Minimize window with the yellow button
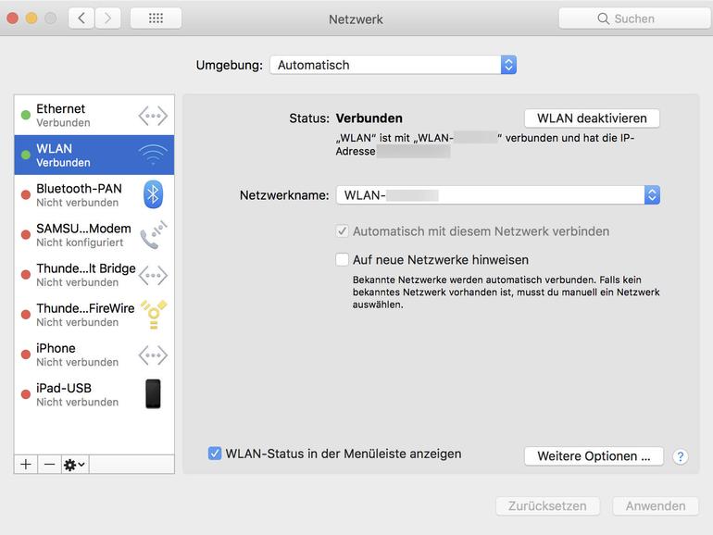The width and height of the screenshot is (713, 535). pyautogui.click(x=31, y=19)
